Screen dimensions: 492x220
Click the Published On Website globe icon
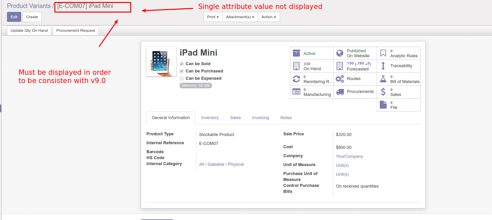(x=339, y=53)
